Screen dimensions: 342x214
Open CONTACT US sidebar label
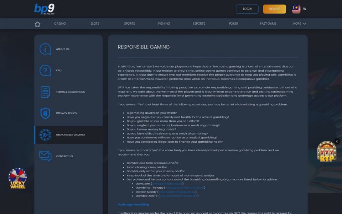coord(64,156)
